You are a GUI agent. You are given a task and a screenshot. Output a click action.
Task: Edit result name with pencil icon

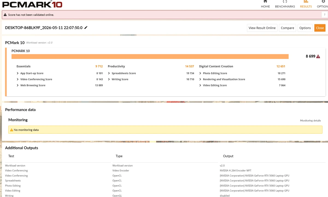click(86, 28)
